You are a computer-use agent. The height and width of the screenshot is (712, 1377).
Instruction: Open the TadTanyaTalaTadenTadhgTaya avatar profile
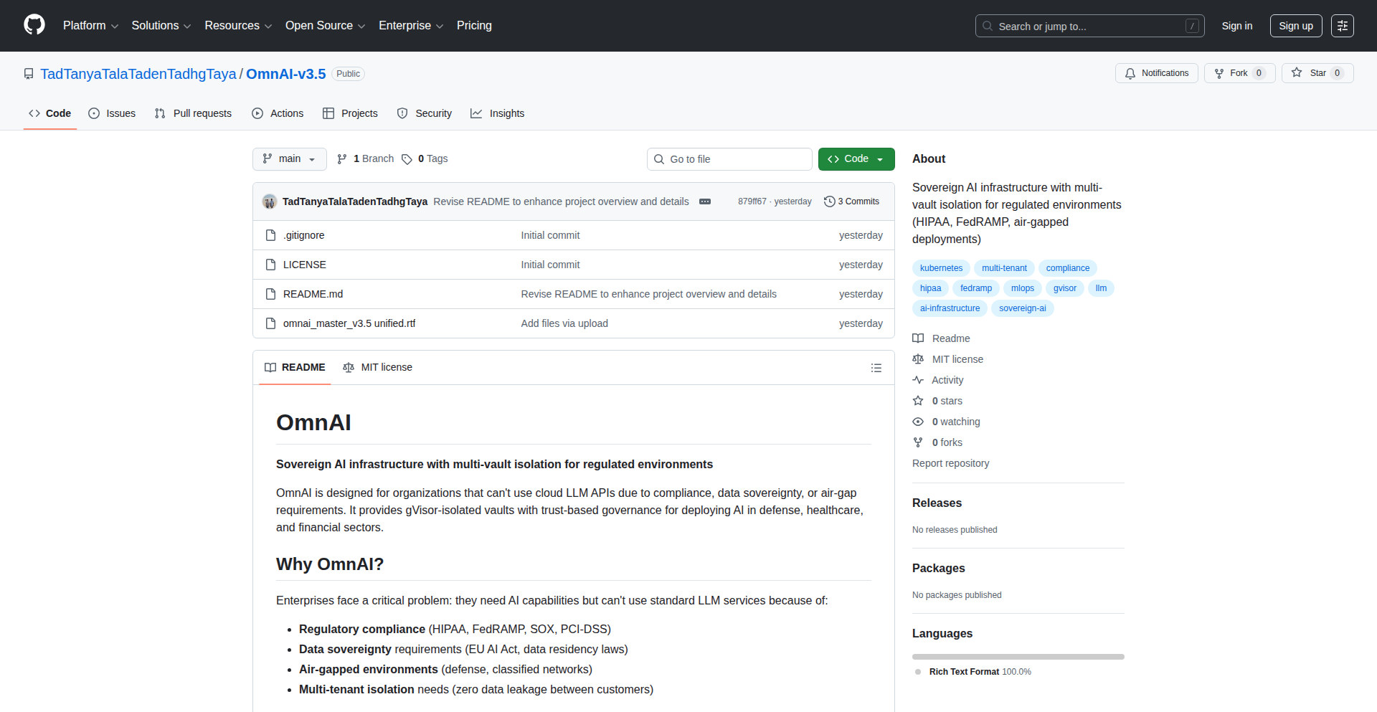270,201
